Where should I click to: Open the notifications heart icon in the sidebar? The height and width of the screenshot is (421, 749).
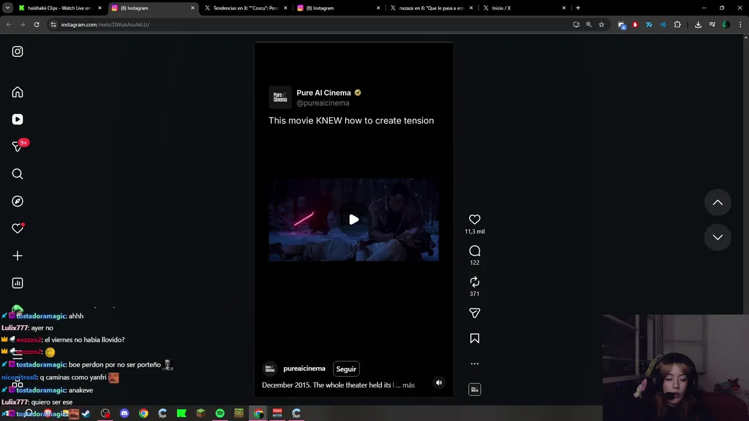tap(18, 229)
